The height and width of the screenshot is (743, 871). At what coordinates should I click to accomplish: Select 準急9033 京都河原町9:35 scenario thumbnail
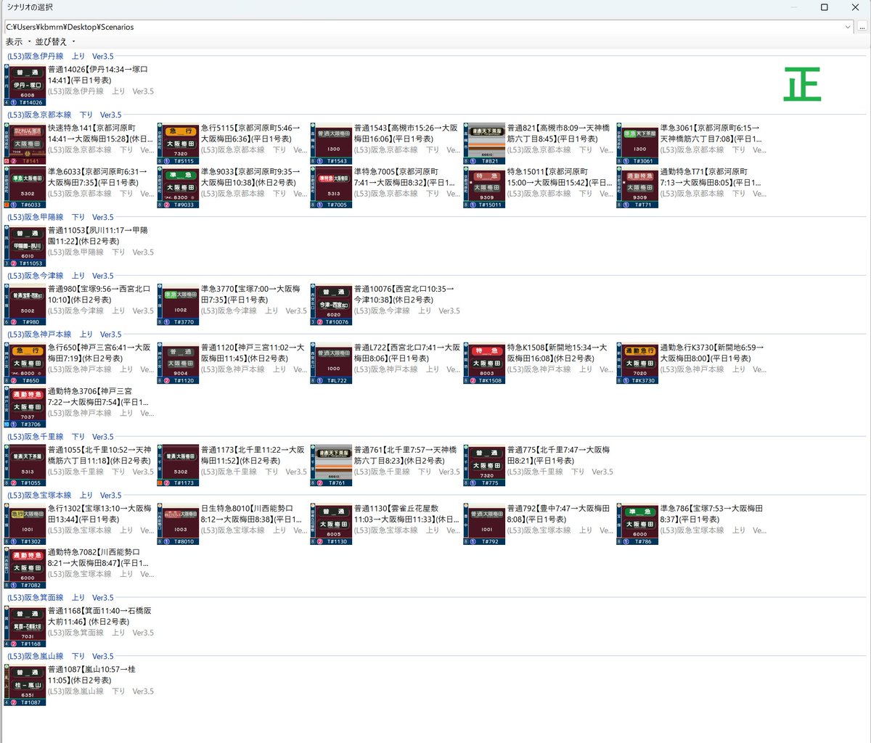pos(178,187)
